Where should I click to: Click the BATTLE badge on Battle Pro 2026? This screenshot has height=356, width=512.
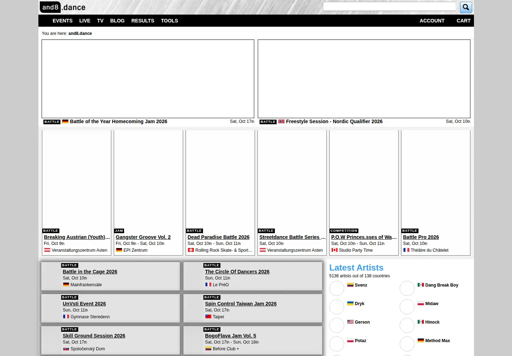tap(410, 231)
